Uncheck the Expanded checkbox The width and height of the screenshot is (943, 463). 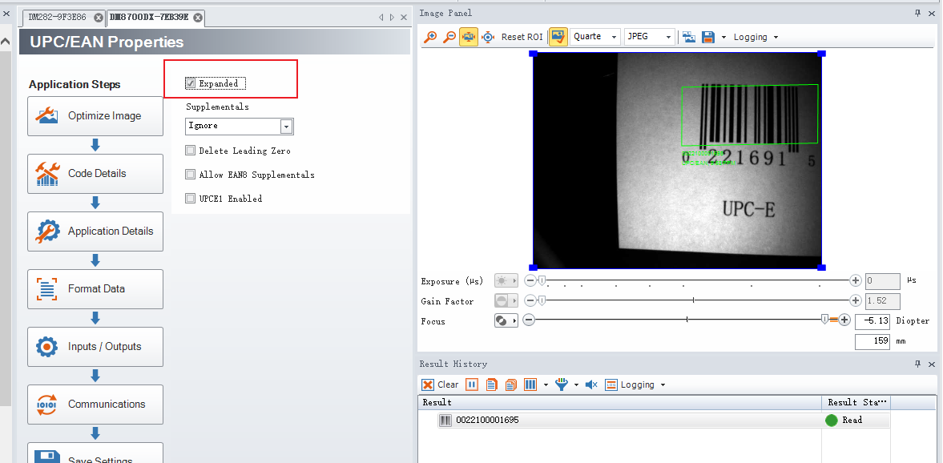click(191, 83)
